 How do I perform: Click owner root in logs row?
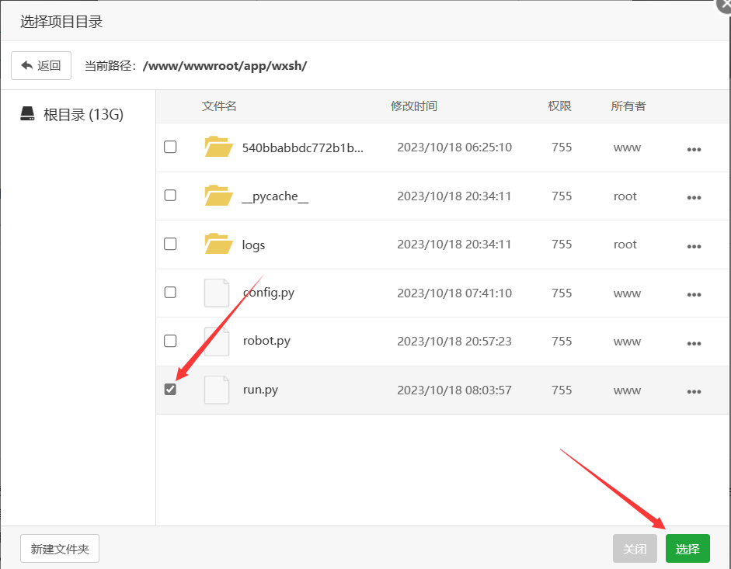[625, 245]
